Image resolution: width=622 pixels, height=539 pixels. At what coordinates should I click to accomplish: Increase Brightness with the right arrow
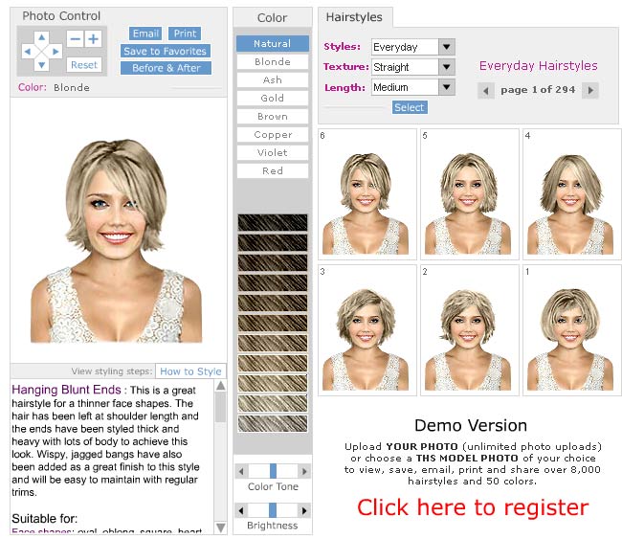tap(303, 512)
